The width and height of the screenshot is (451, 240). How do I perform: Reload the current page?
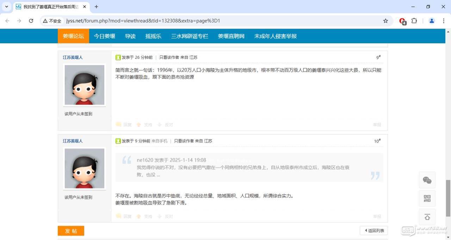click(x=31, y=21)
